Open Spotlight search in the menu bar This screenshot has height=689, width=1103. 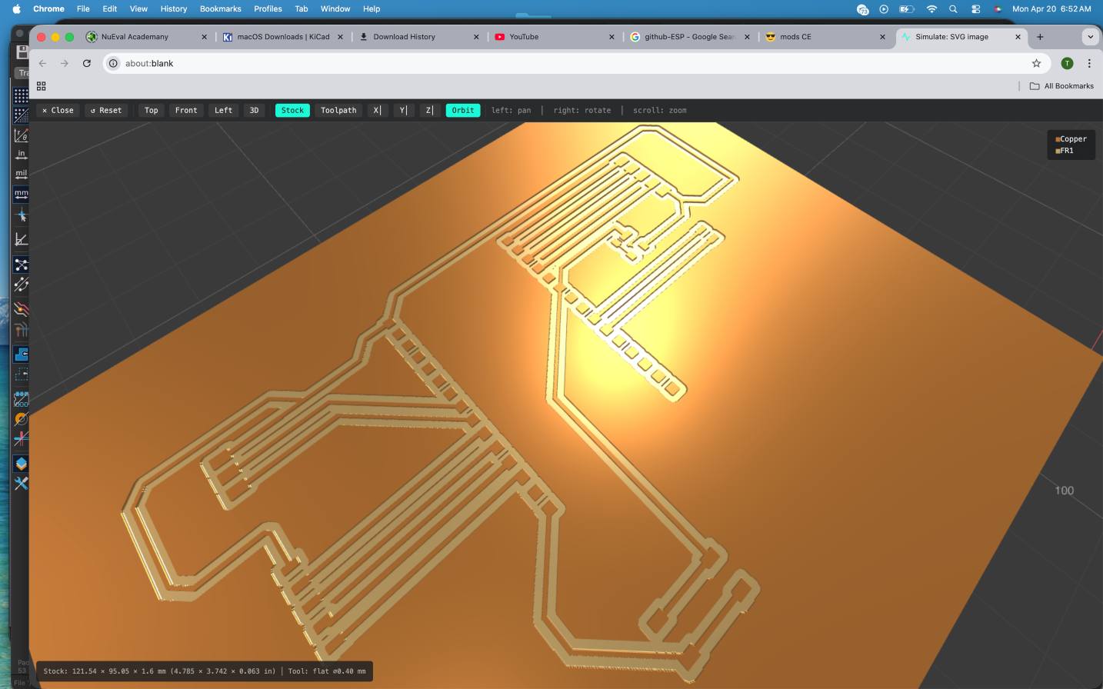pyautogui.click(x=953, y=9)
